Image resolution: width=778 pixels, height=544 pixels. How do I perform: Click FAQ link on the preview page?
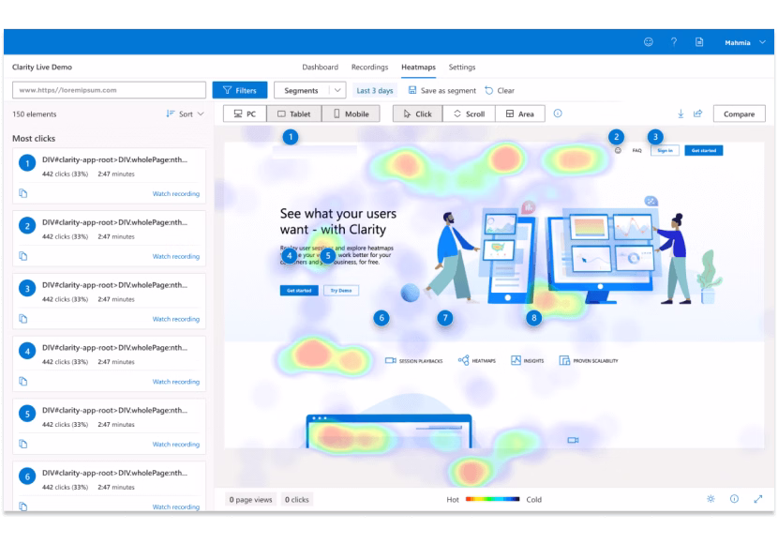[x=636, y=150]
